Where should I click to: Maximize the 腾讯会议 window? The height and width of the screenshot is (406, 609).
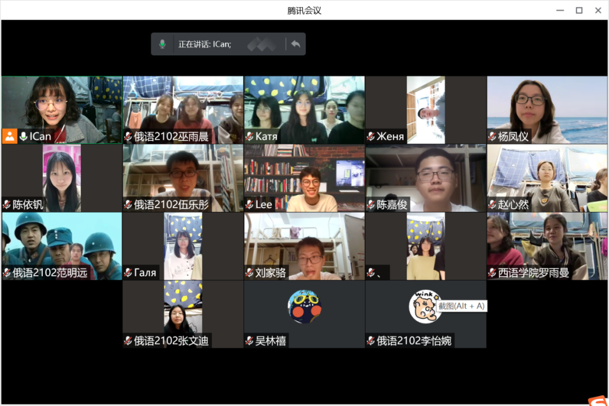[x=579, y=10]
